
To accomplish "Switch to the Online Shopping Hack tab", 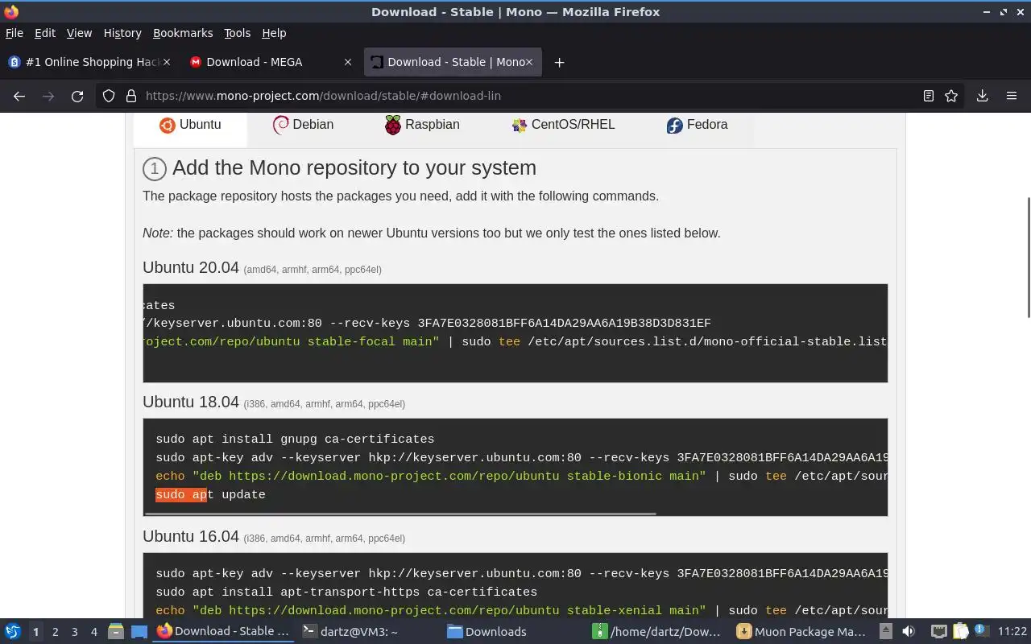I will (89, 62).
